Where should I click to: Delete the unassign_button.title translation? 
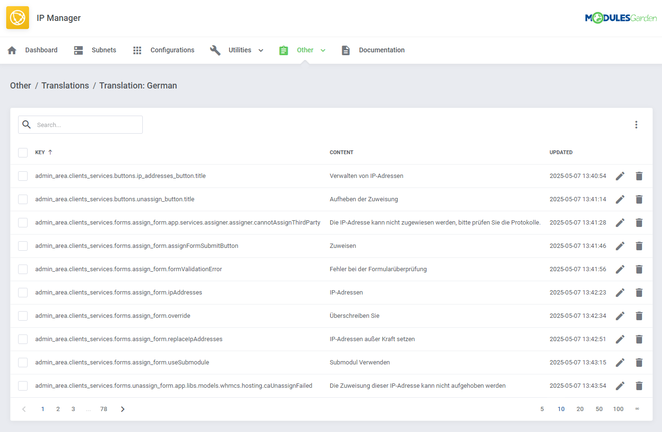(x=639, y=199)
